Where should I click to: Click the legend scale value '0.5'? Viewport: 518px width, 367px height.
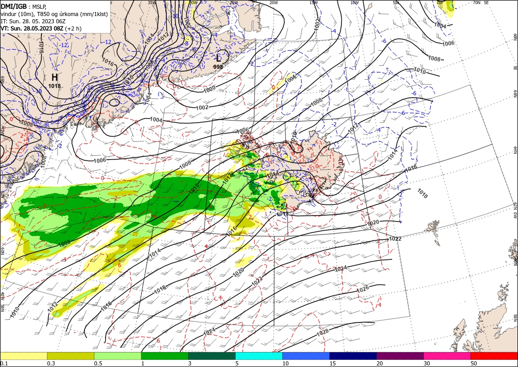(x=98, y=363)
